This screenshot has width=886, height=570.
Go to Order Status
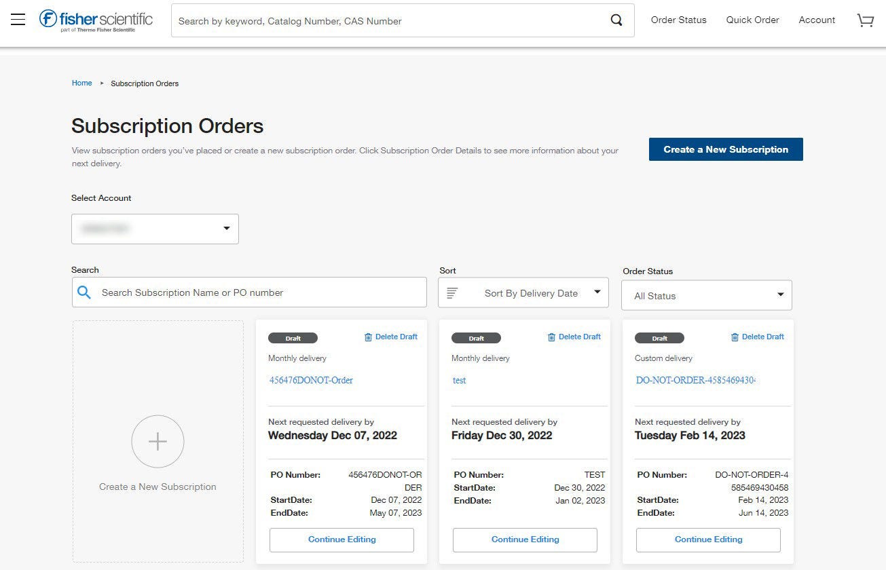click(678, 20)
